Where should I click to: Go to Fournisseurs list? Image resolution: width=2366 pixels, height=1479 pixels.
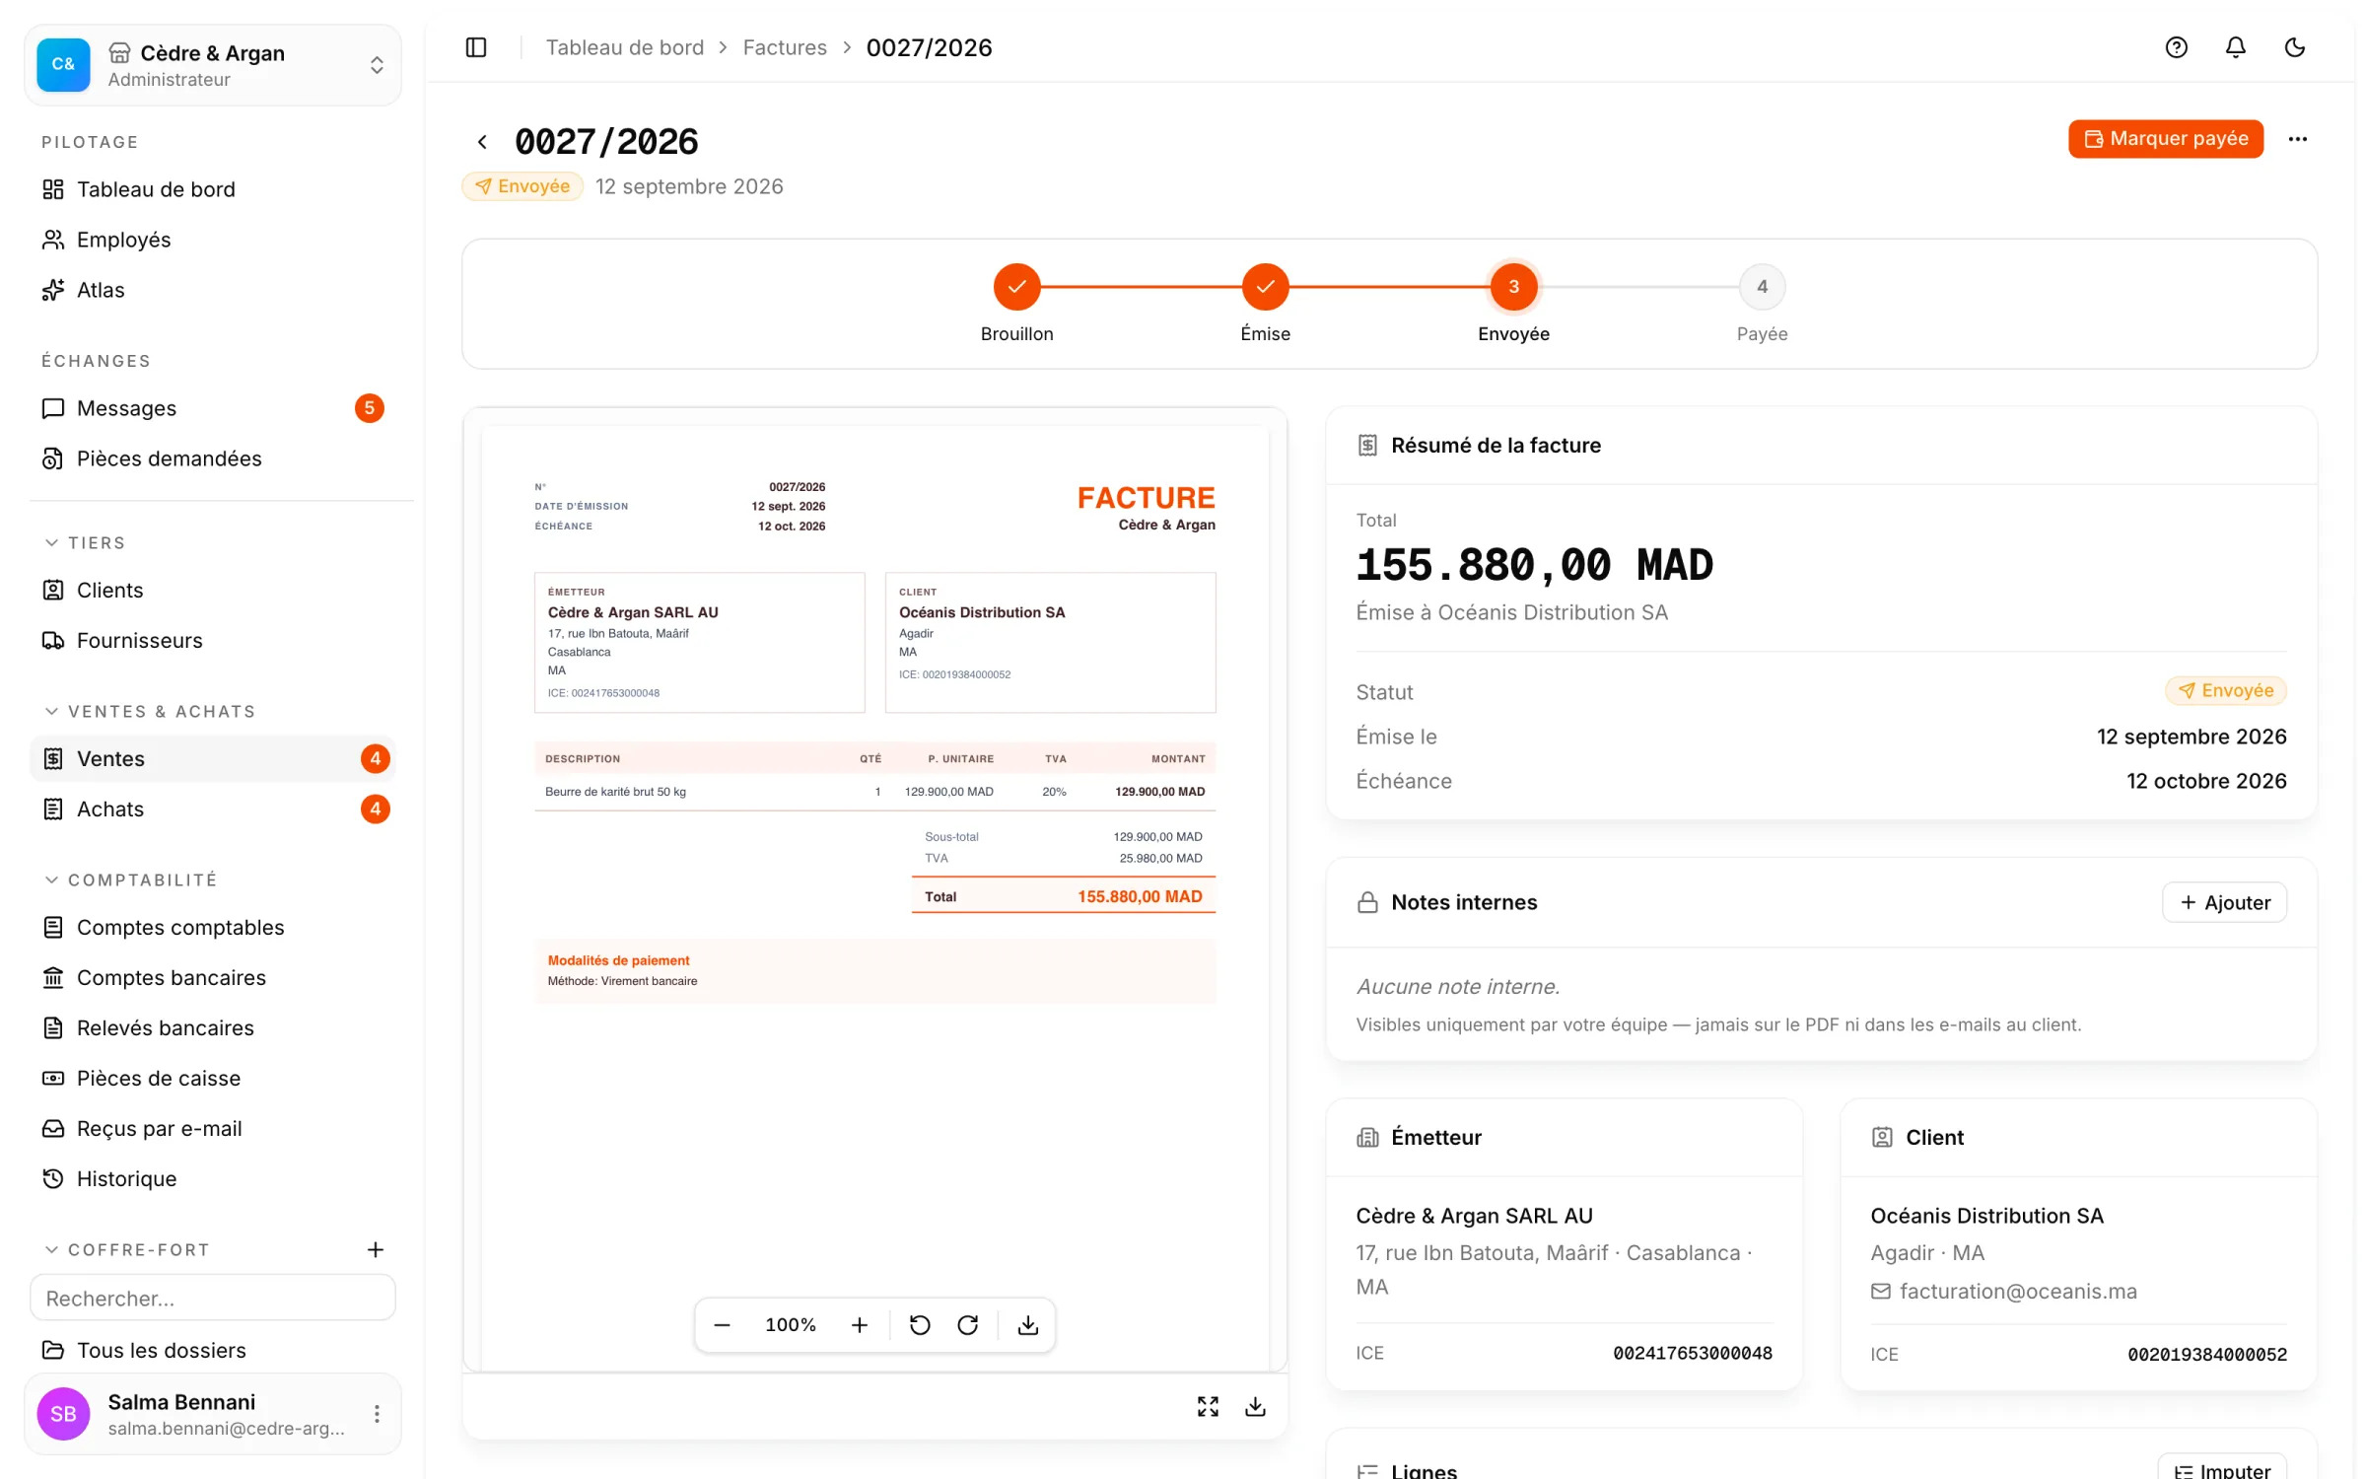(x=212, y=640)
